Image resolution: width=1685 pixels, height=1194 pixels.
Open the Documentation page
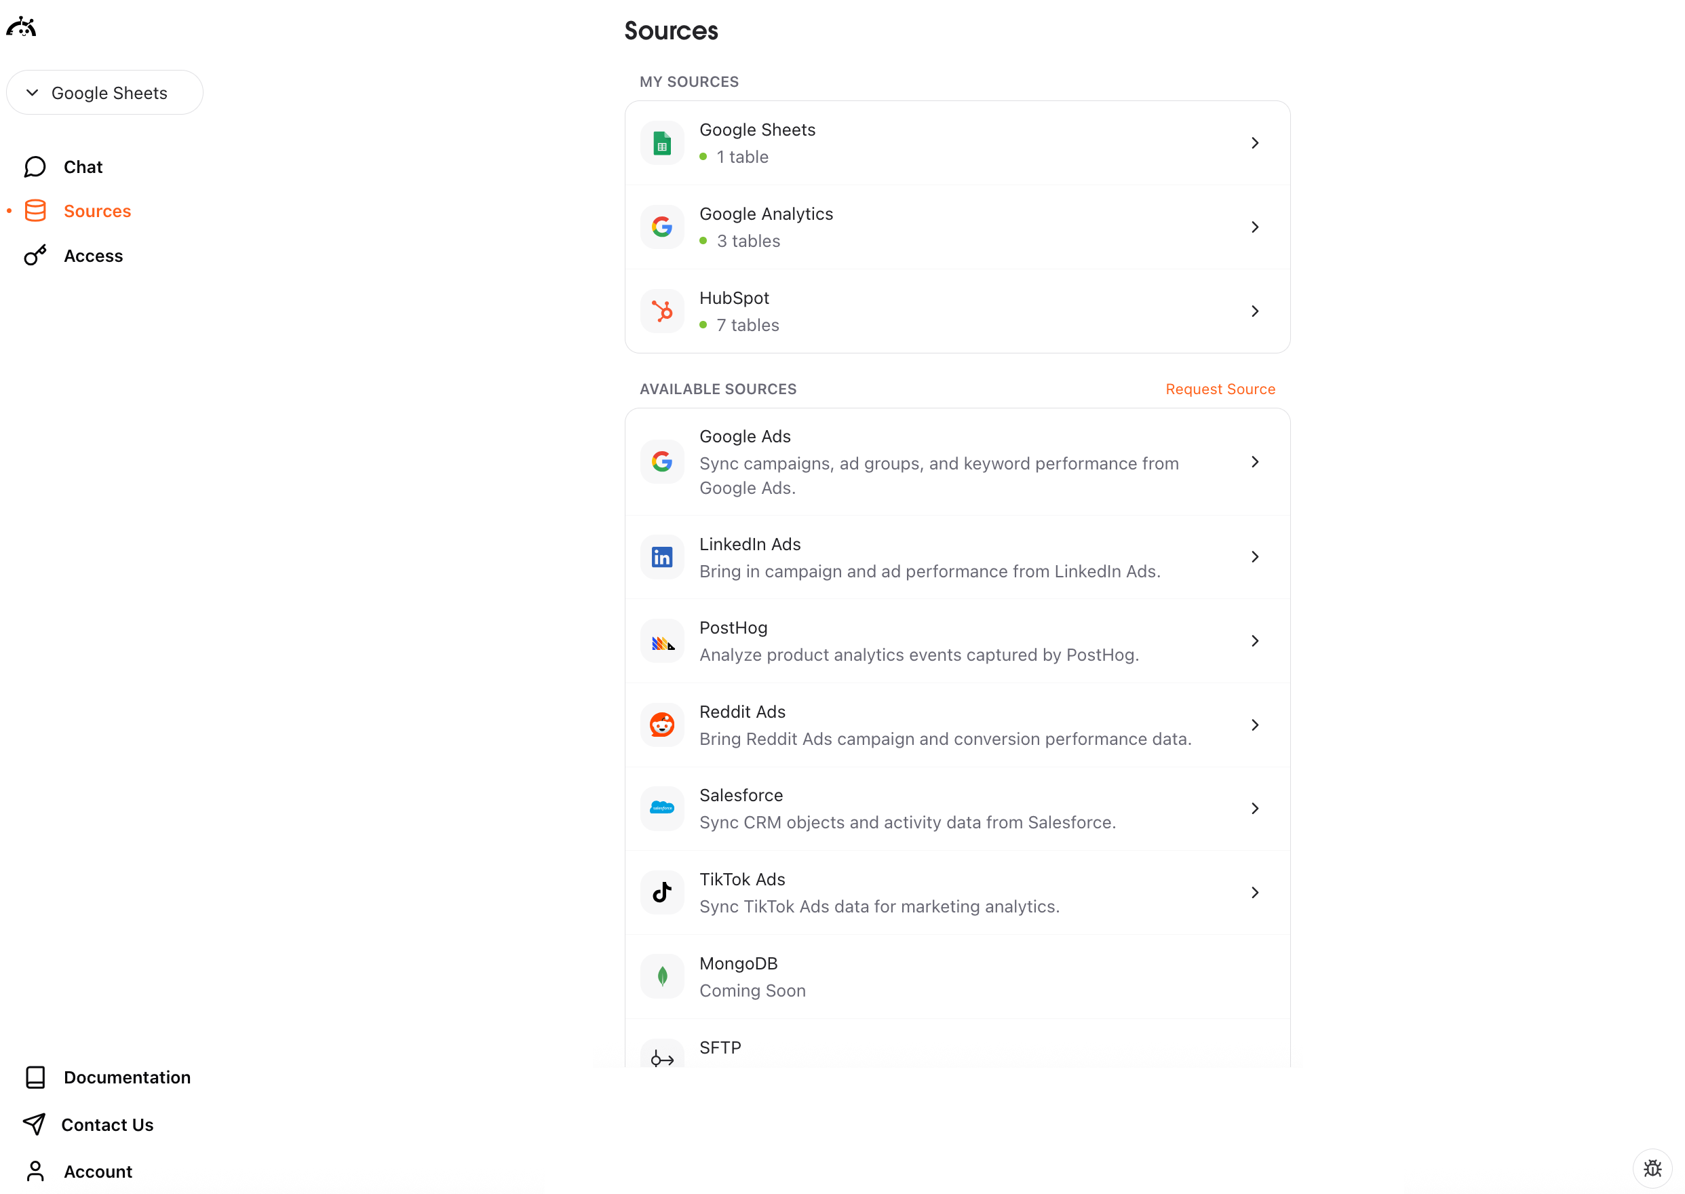point(127,1077)
